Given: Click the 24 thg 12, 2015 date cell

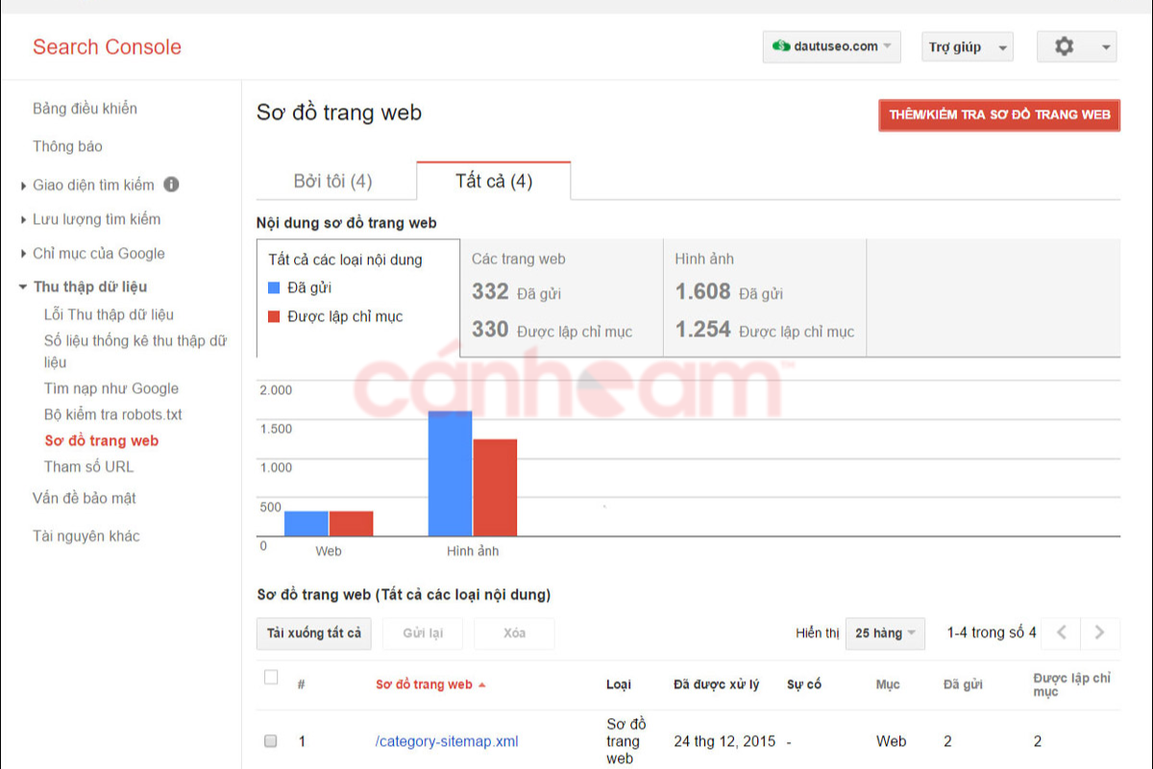Looking at the screenshot, I should coord(724,741).
